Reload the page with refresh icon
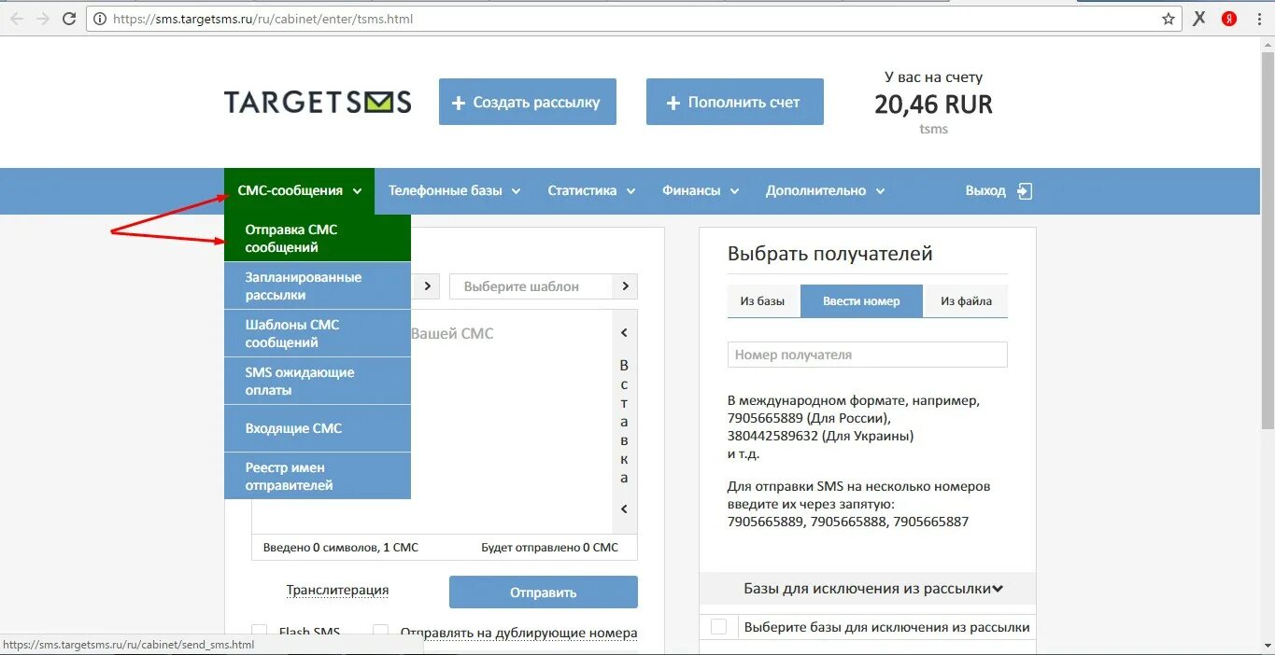Screen dimensions: 1275x655 pos(69,19)
